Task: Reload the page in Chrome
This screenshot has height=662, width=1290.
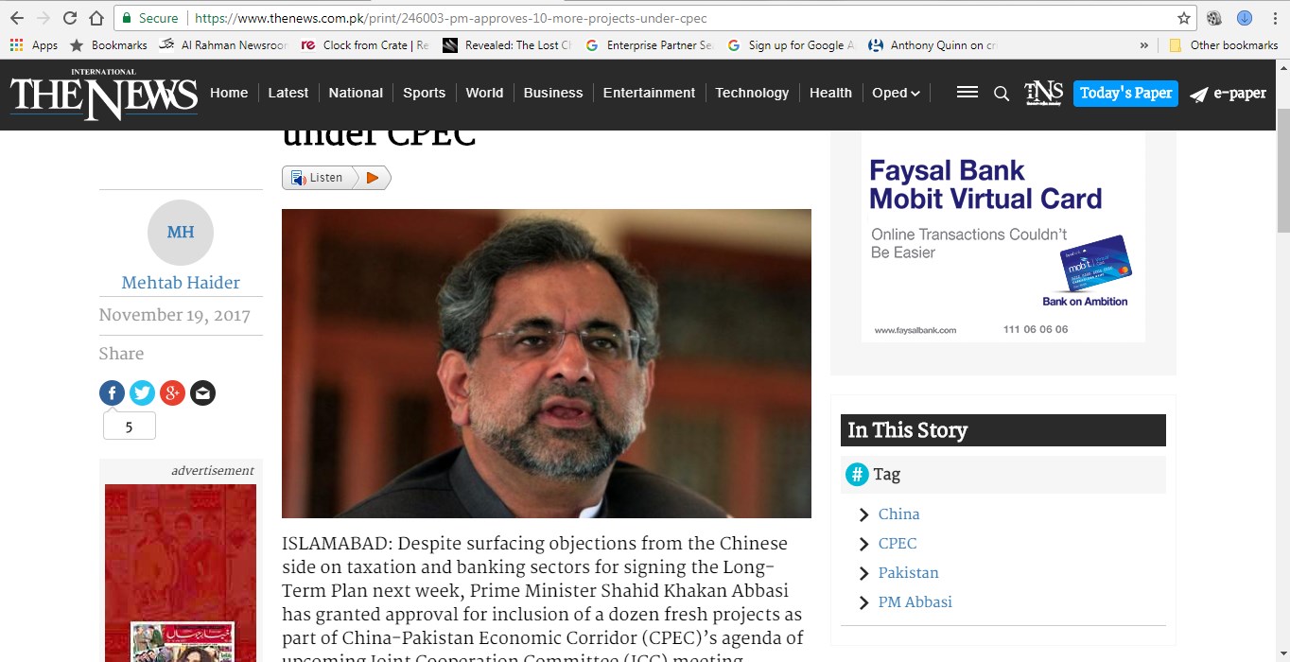Action: (70, 18)
